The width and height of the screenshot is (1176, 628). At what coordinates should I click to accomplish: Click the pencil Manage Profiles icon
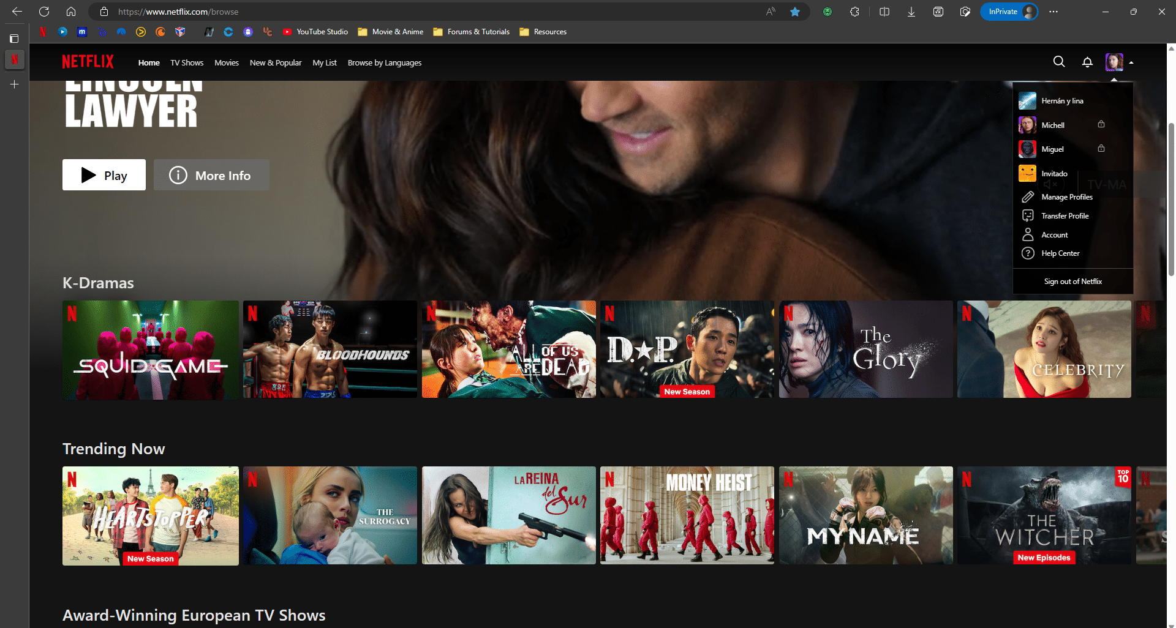pos(1028,197)
